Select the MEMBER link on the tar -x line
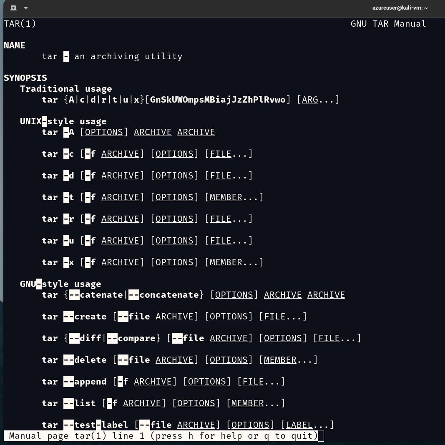Screen dimensions: 445x445 (225, 262)
